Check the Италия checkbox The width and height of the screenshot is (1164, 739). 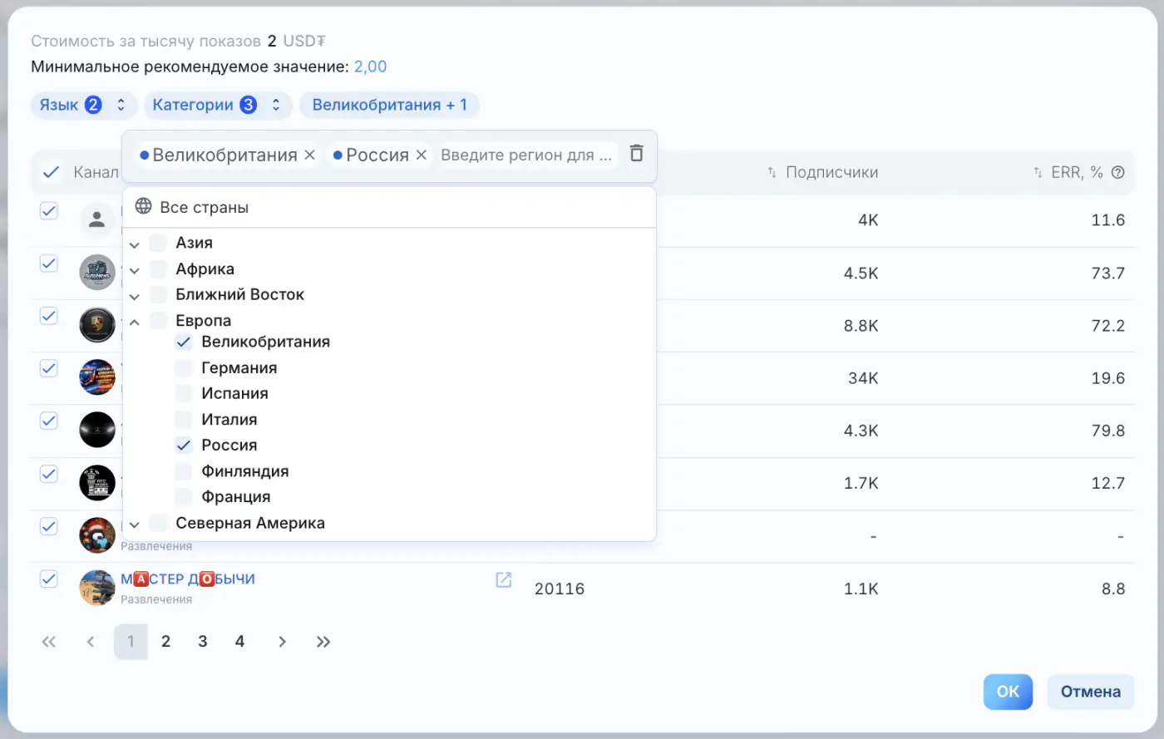click(184, 420)
